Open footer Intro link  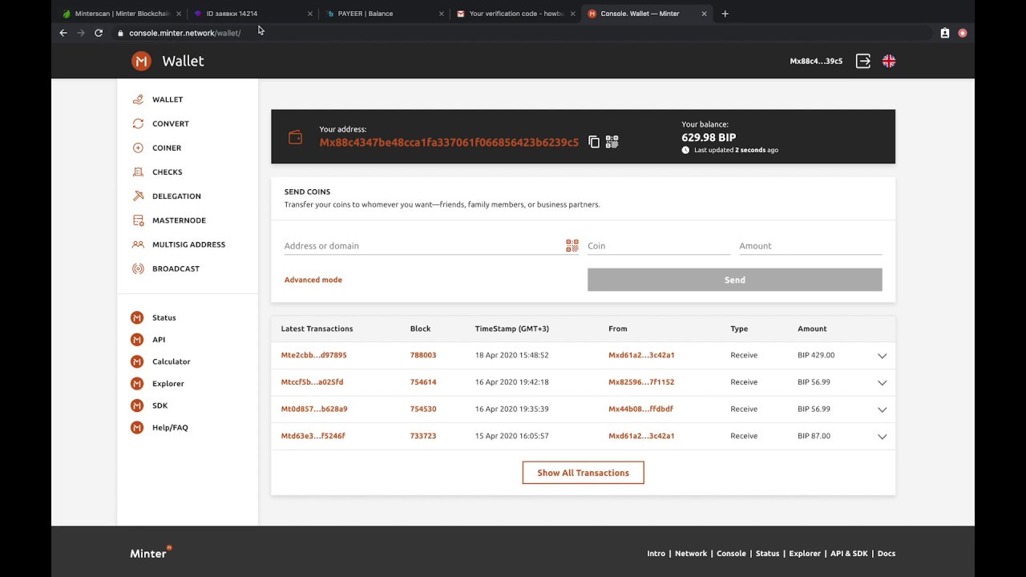[x=656, y=554]
